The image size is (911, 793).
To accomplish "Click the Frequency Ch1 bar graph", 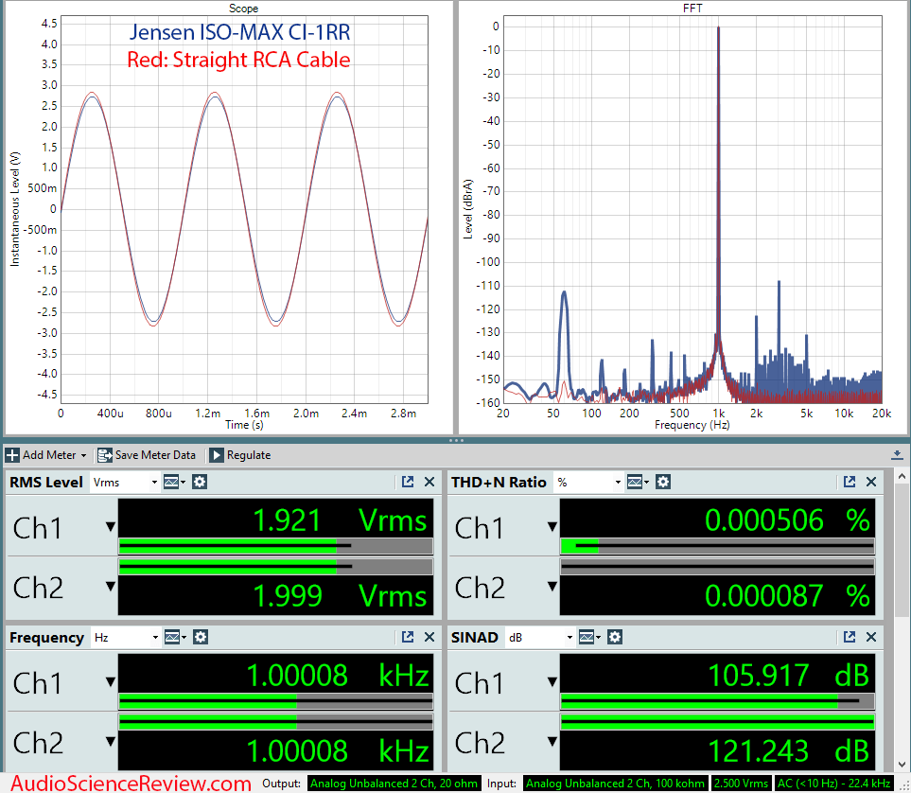I will click(x=275, y=701).
